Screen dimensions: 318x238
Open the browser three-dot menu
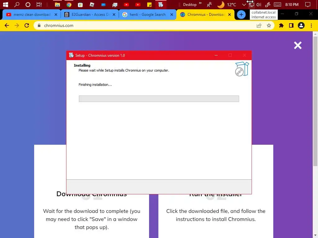coord(311,25)
